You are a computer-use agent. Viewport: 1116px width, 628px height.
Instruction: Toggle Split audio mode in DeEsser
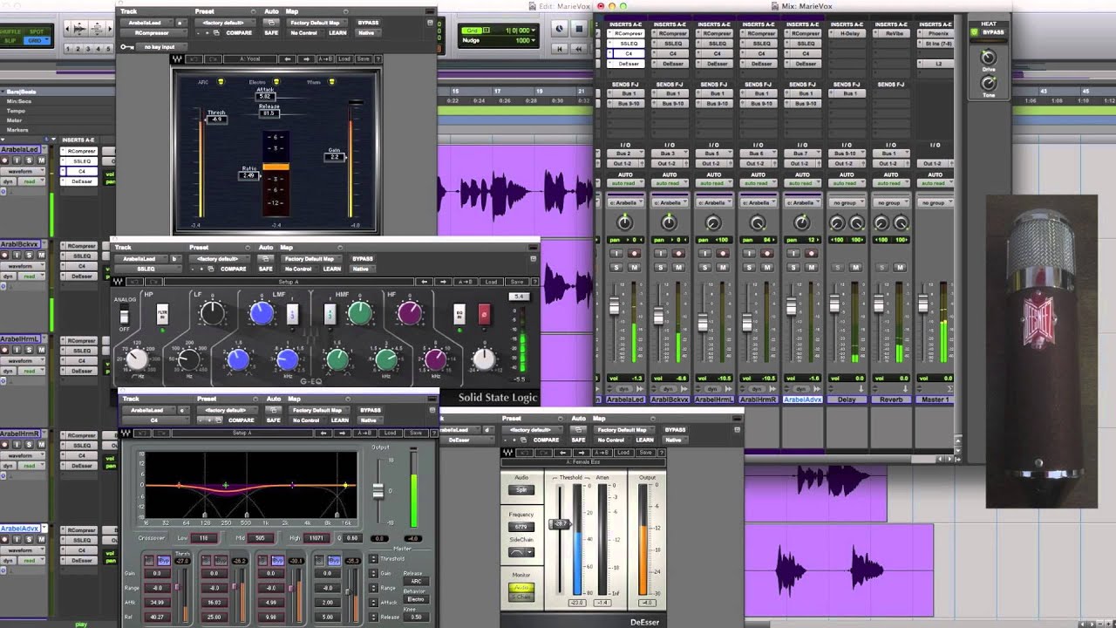tap(521, 490)
